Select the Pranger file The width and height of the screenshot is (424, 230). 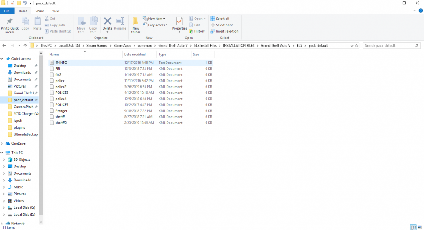(131, 111)
